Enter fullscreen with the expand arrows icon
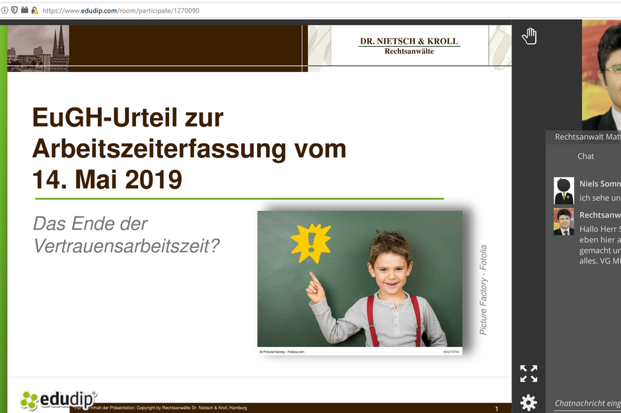The width and height of the screenshot is (621, 413). [529, 373]
